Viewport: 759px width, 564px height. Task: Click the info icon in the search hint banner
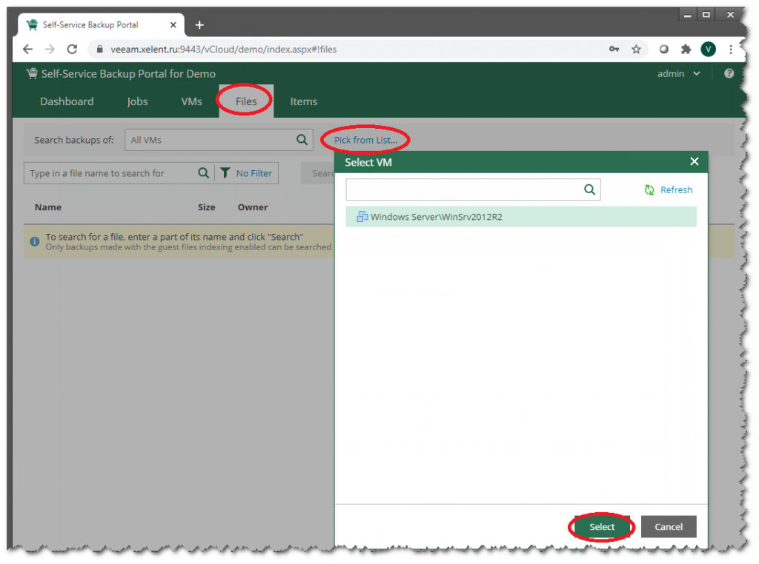tap(34, 241)
